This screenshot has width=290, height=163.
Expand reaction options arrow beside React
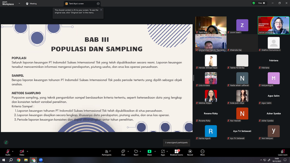140,151
